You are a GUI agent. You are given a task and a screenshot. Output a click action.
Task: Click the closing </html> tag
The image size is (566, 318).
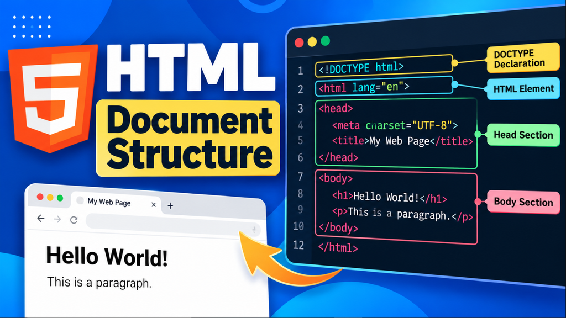pos(338,248)
